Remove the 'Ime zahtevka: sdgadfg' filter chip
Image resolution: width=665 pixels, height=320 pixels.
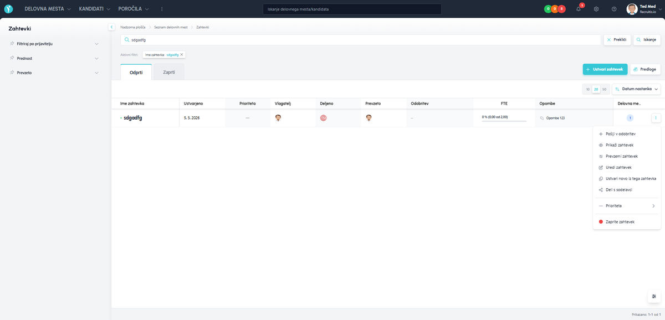click(x=182, y=55)
